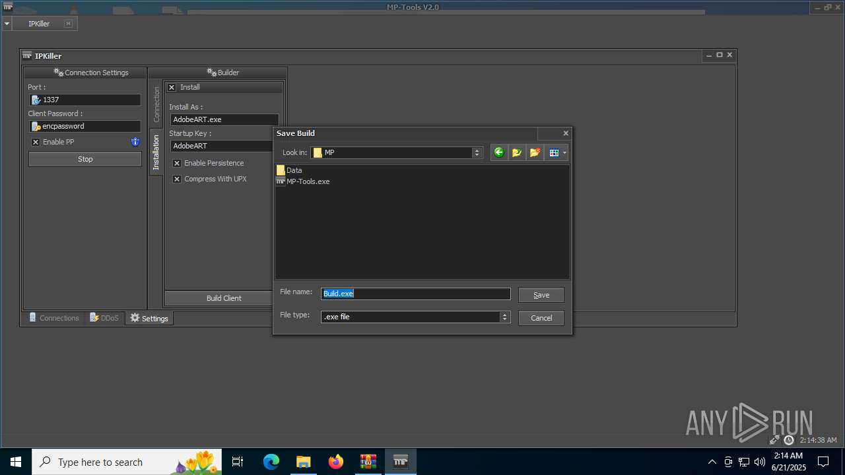Select the vertical Installation tab
This screenshot has height=475, width=845.
(156, 152)
